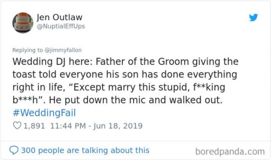Click the Twitter bird logo icon
This screenshot has height=160, width=271.
[x=253, y=17]
